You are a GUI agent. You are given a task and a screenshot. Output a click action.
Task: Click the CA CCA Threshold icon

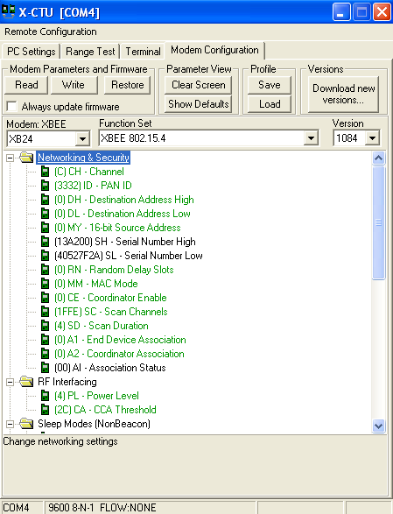[45, 410]
